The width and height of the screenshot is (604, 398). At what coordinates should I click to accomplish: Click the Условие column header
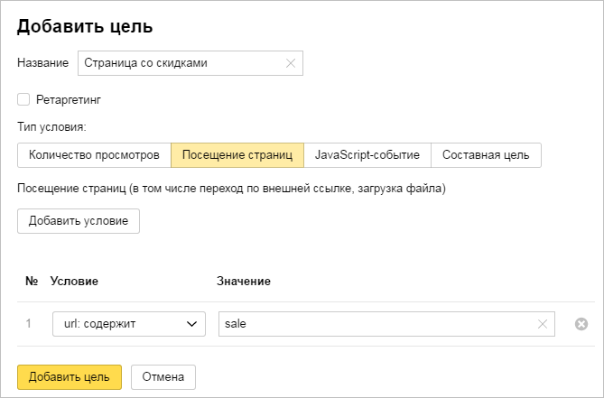74,282
